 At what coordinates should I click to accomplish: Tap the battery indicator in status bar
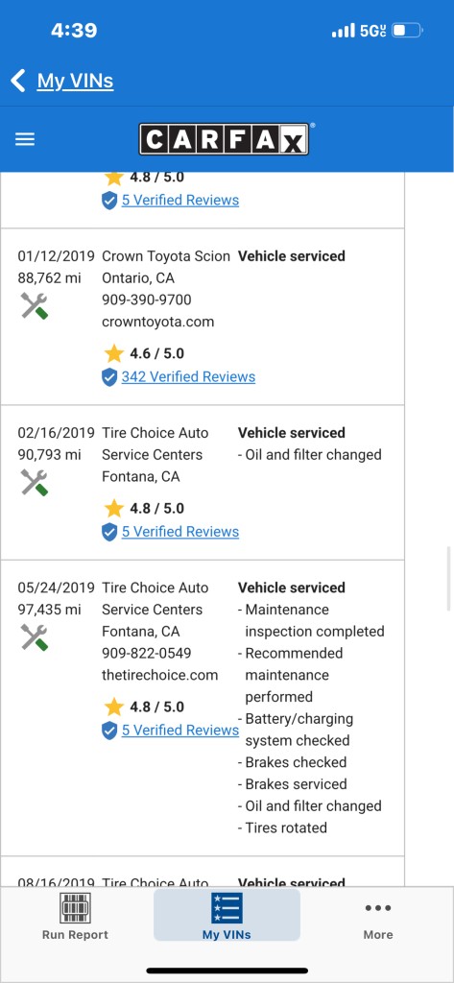click(x=406, y=30)
